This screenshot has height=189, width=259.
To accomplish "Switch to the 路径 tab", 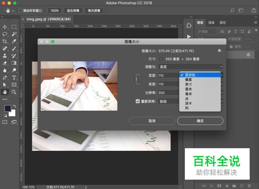I will click(x=222, y=22).
